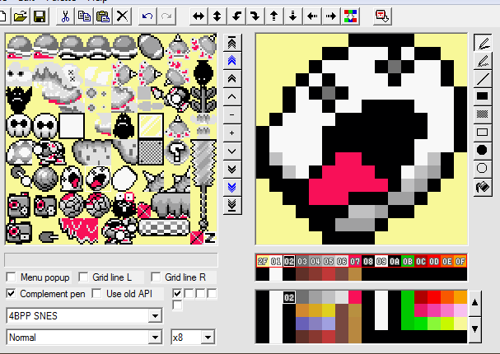This screenshot has width=500, height=354.
Task: Open the Normal pattern dropdown
Action: (156, 338)
